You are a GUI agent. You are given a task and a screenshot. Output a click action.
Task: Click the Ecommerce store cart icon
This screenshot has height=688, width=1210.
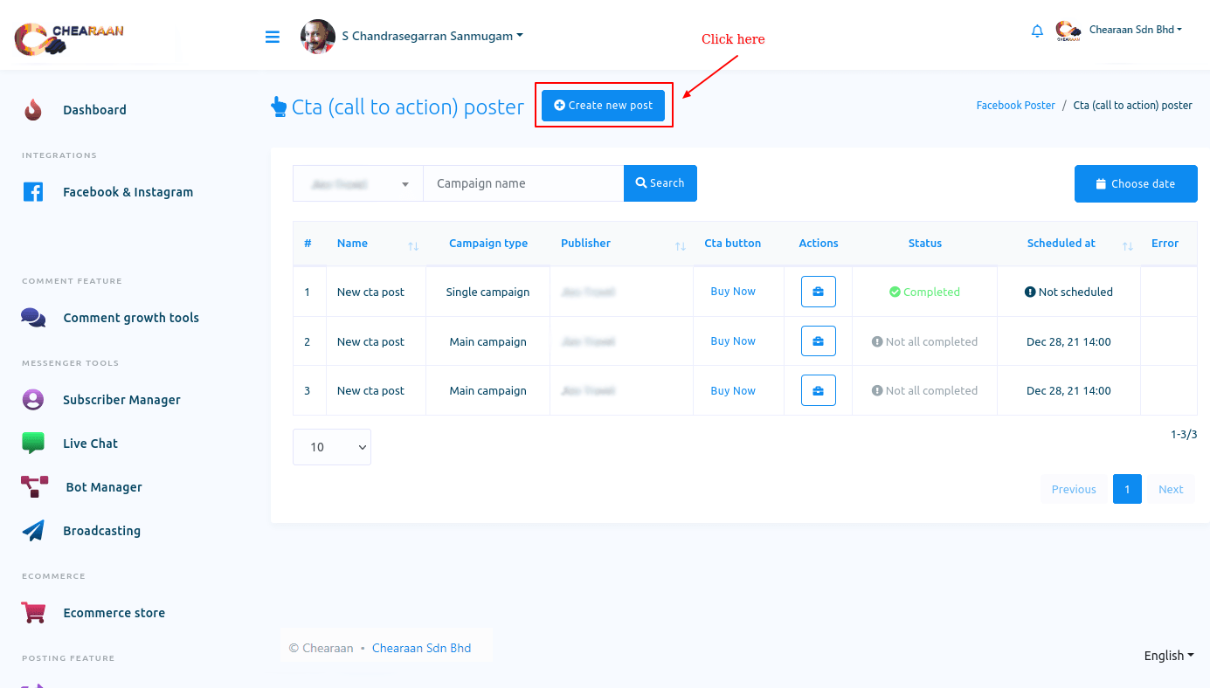[x=33, y=613]
